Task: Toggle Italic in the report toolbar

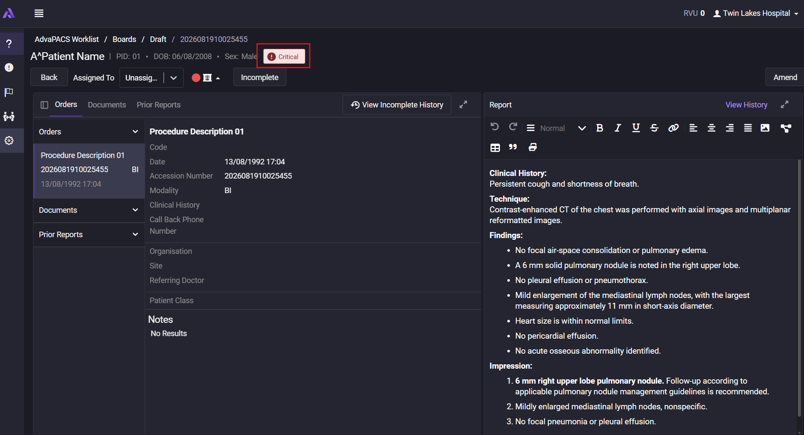Action: (x=617, y=128)
